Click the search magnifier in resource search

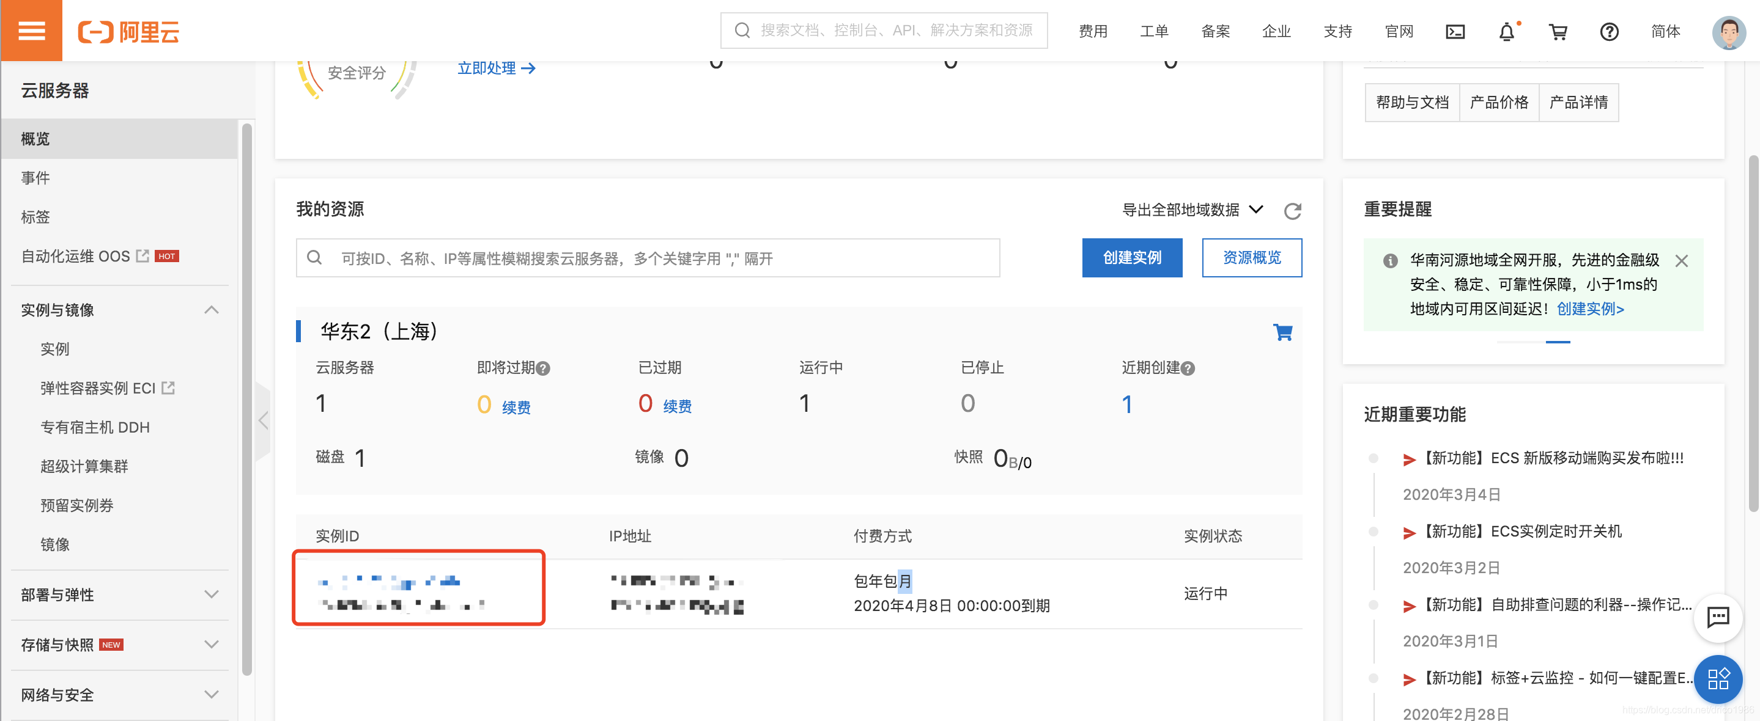[314, 257]
